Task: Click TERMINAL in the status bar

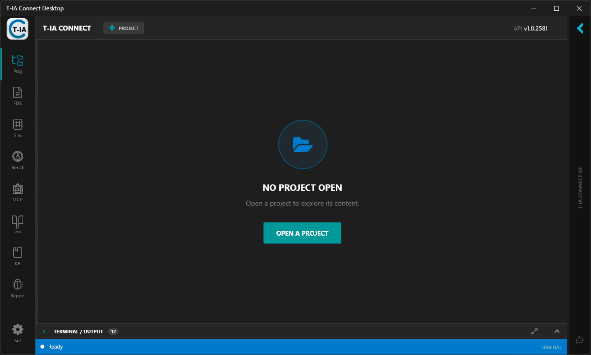Action: tap(550, 347)
